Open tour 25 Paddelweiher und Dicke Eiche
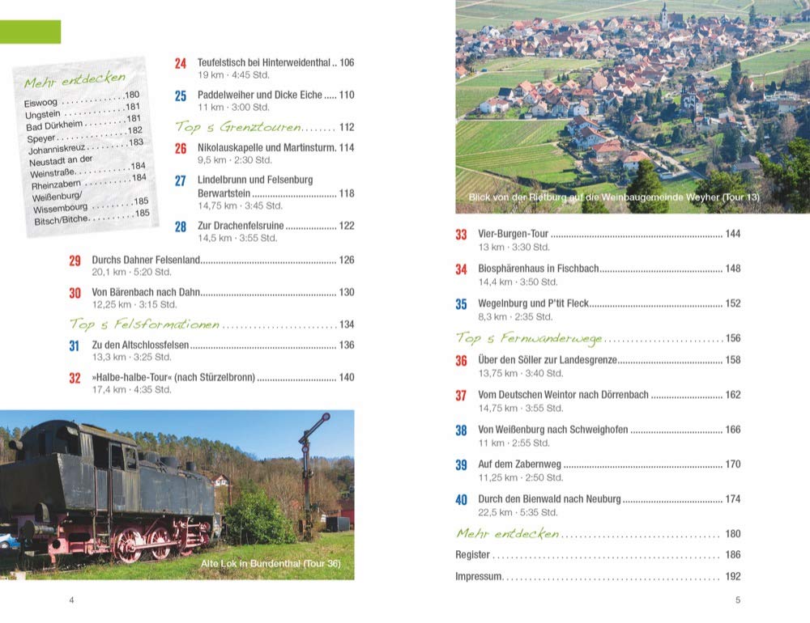The width and height of the screenshot is (810, 623). pyautogui.click(x=267, y=95)
